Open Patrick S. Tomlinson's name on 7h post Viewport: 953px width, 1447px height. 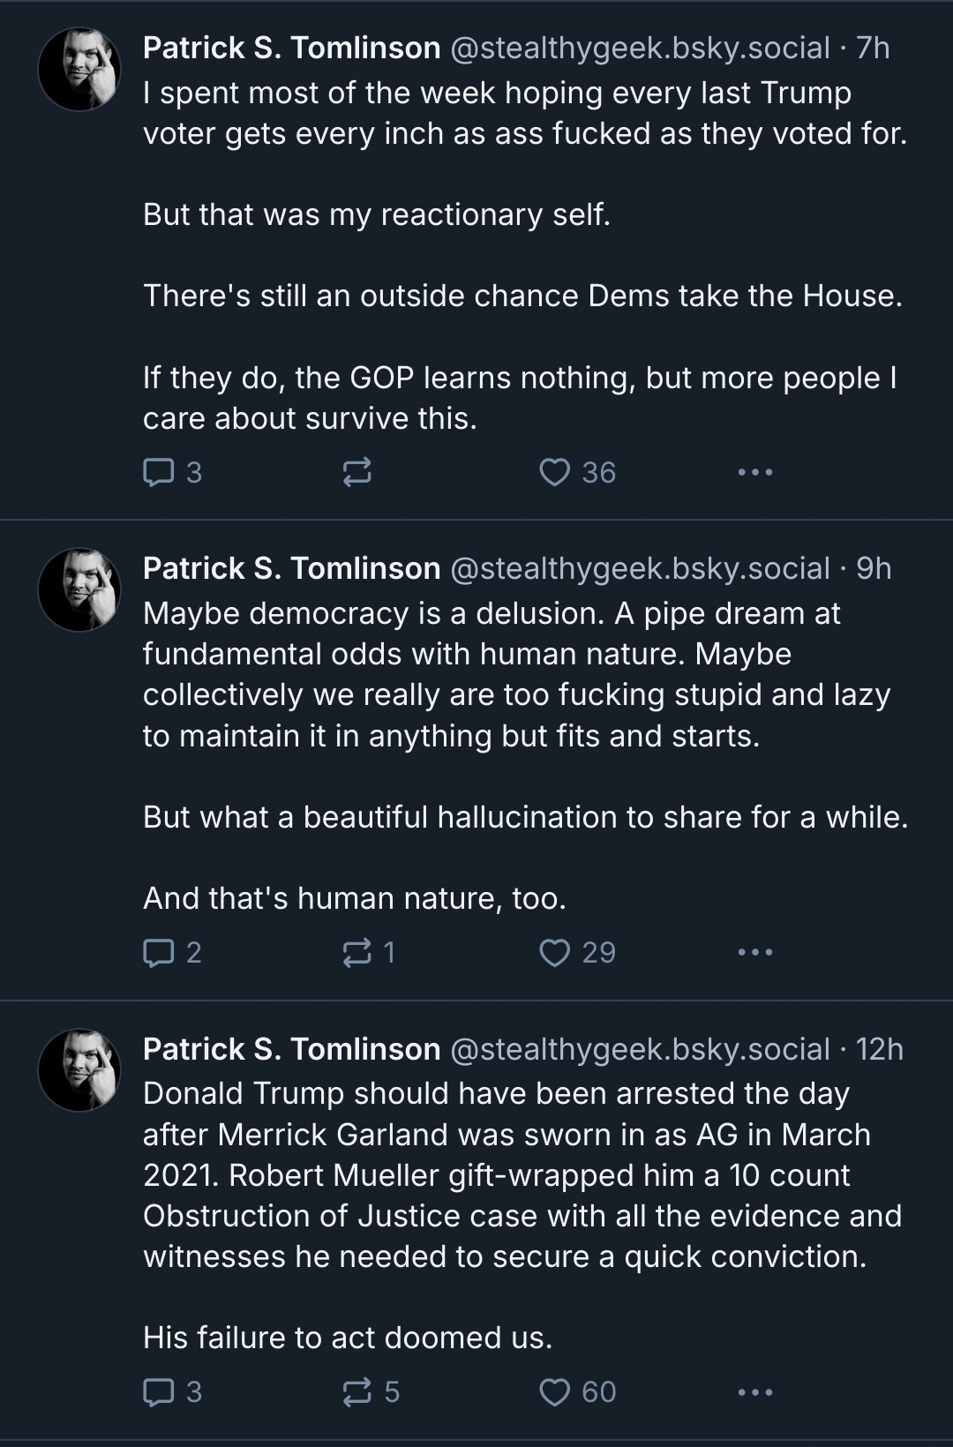tap(291, 48)
